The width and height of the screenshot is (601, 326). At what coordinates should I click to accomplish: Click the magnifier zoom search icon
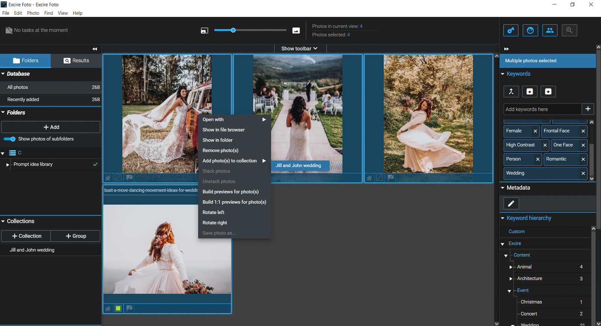tap(569, 30)
